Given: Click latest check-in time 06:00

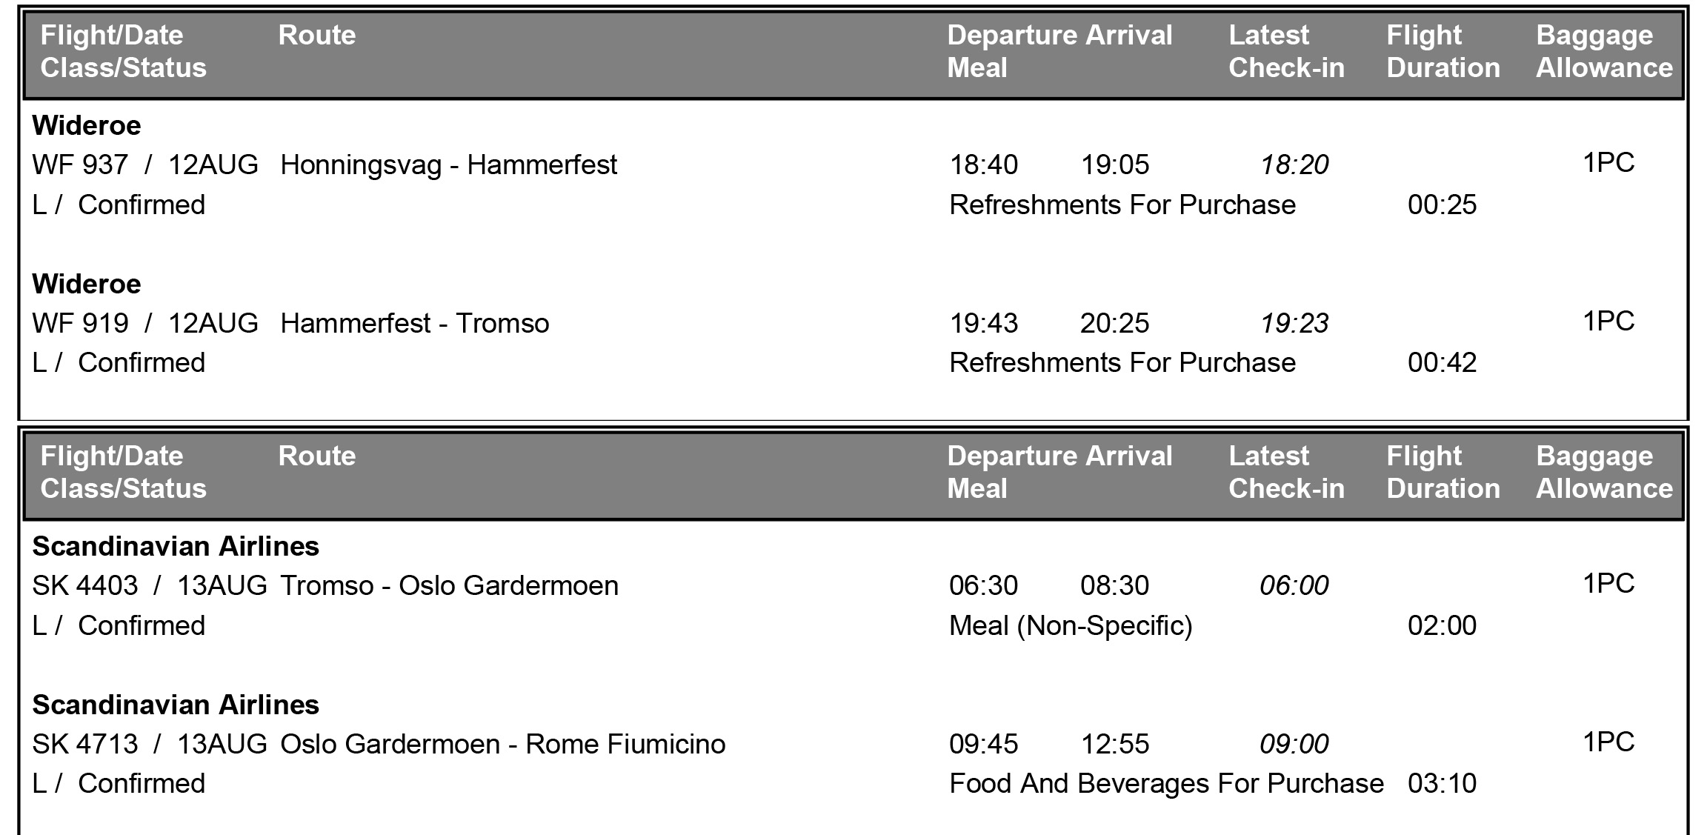Looking at the screenshot, I should 1294,585.
